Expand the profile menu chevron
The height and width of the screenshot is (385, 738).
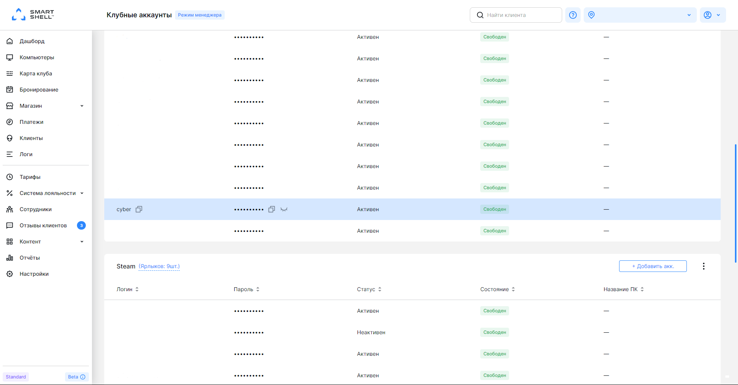[x=718, y=15]
